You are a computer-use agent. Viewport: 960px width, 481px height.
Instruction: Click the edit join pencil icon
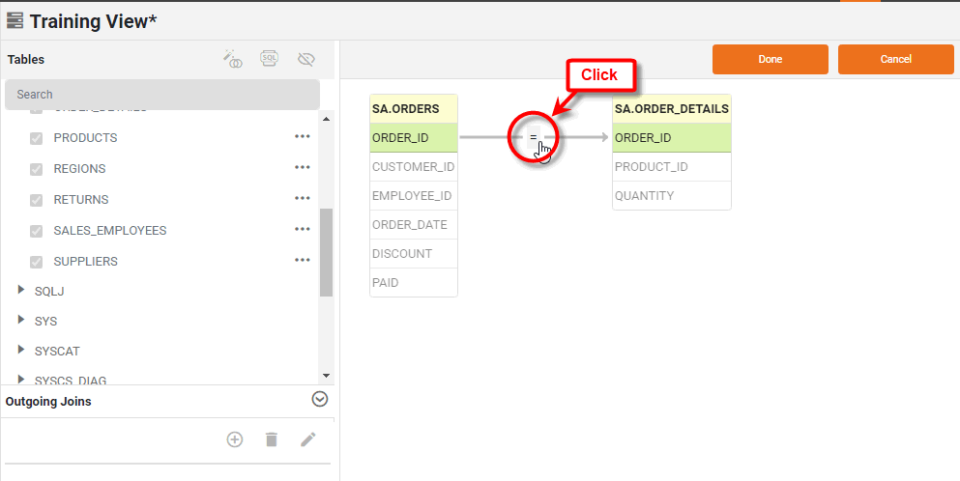pos(307,439)
